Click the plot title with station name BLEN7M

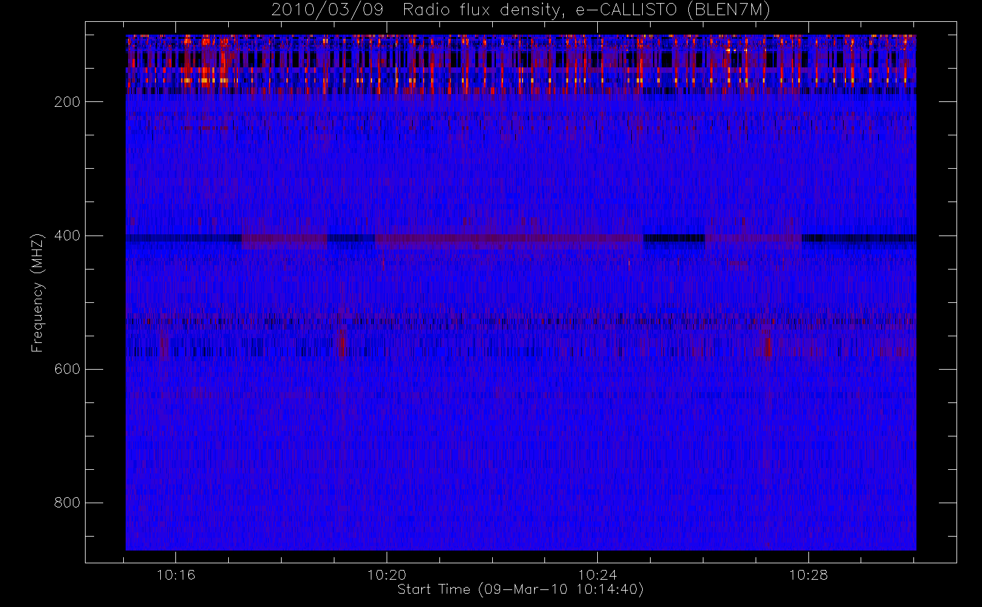[520, 10]
